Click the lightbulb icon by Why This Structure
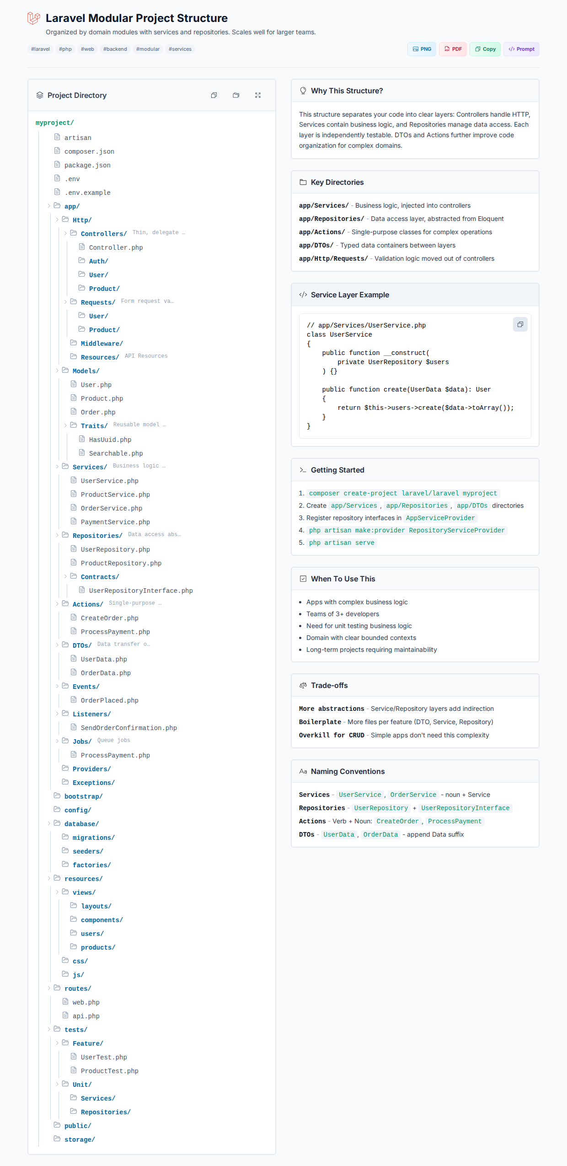567x1166 pixels. [x=303, y=91]
